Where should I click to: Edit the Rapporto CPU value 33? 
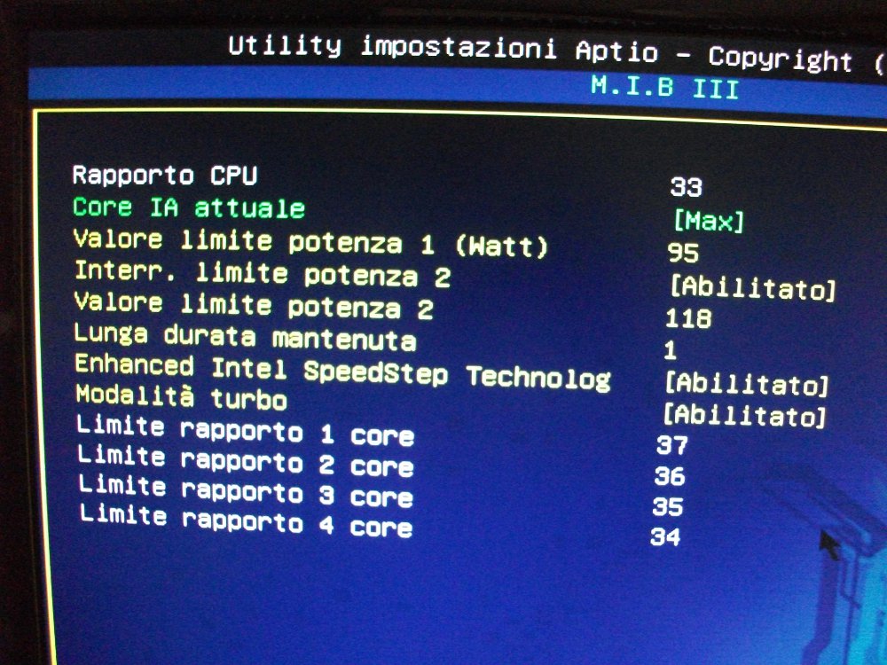coord(687,186)
